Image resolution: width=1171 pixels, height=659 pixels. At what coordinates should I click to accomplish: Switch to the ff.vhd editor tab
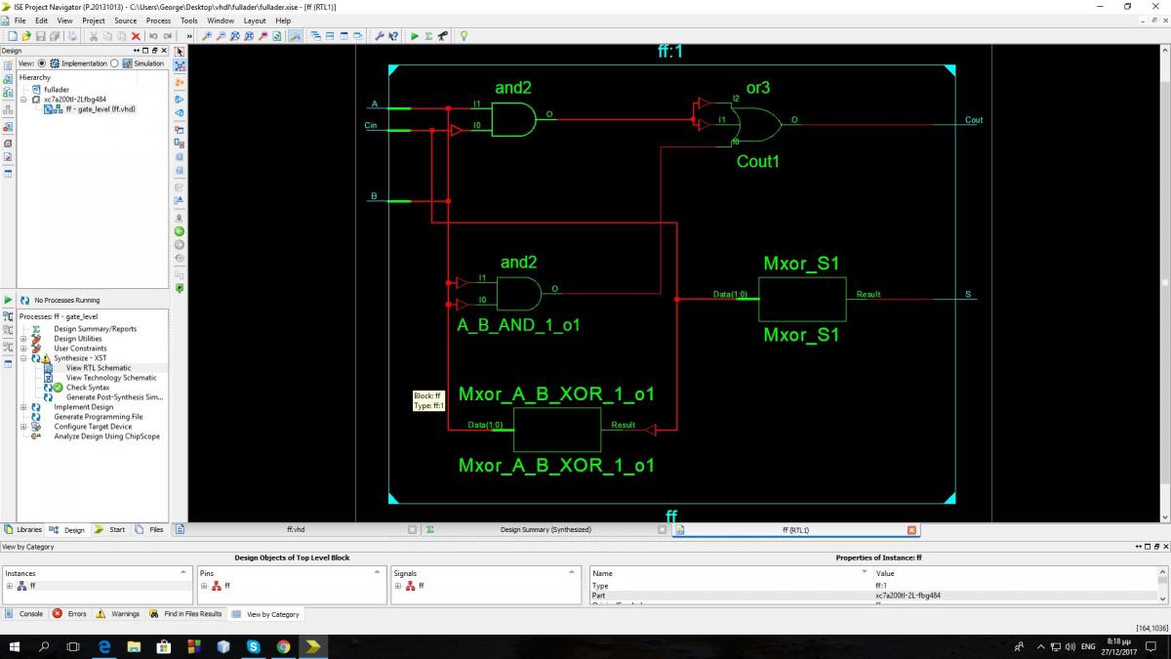pyautogui.click(x=296, y=529)
